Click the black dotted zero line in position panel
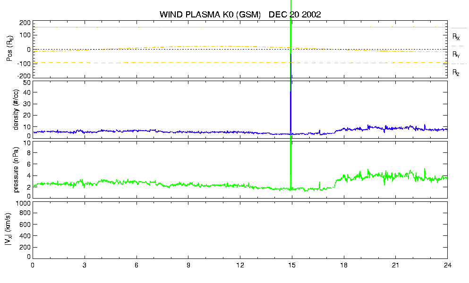Screen dimensions: 469x283 click(x=240, y=50)
